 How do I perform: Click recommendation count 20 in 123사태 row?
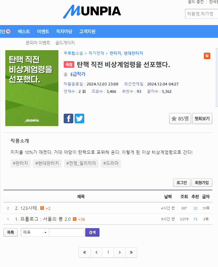tap(195, 208)
